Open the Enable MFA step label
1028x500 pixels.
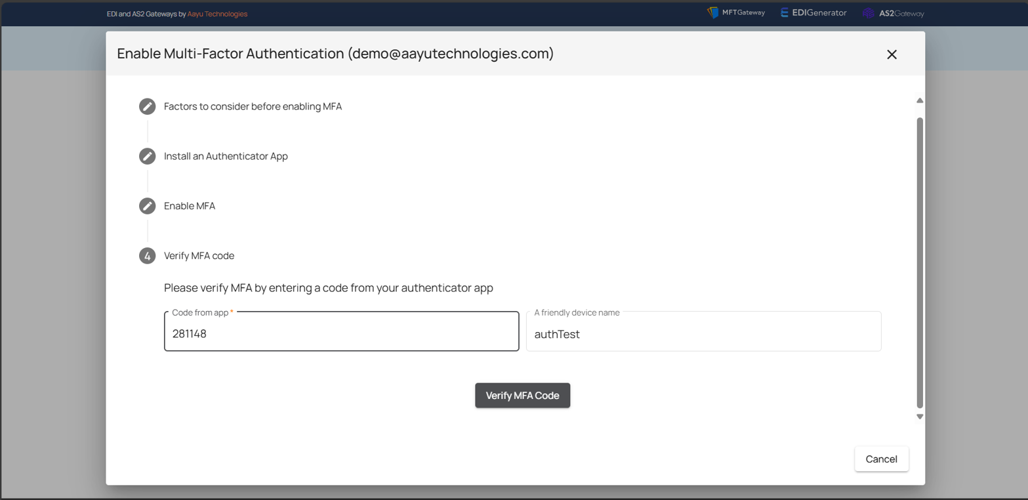pyautogui.click(x=190, y=206)
